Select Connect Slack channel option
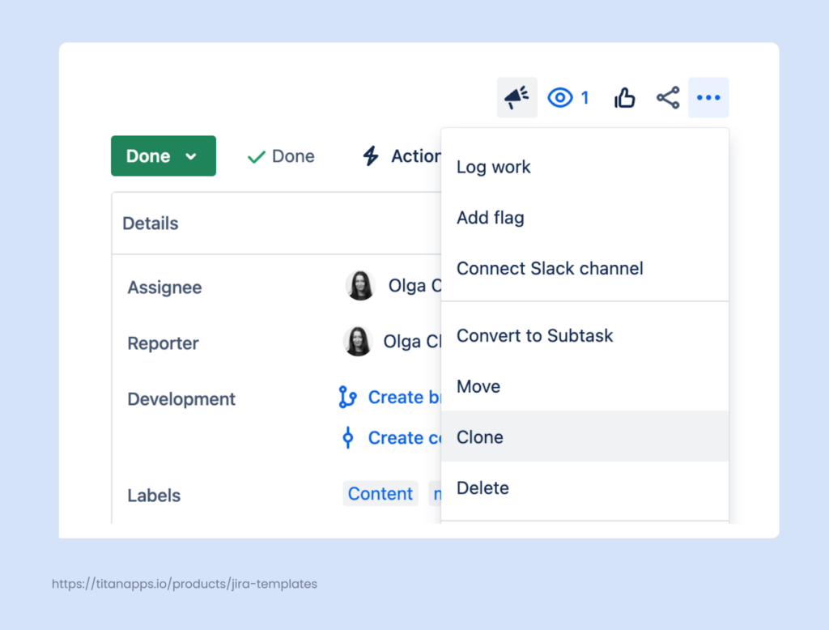 (x=550, y=268)
